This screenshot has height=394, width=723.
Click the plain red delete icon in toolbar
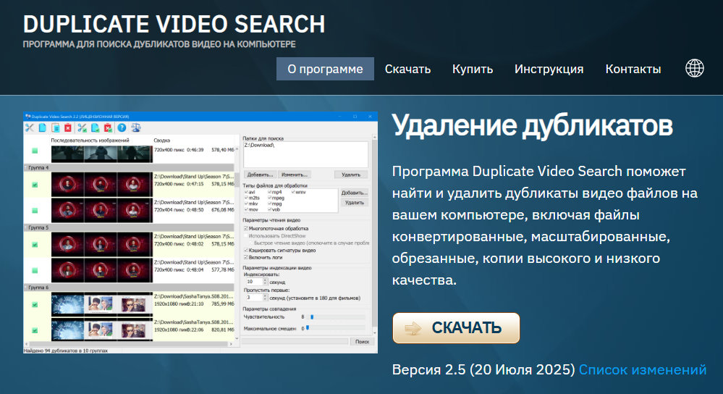coord(68,127)
